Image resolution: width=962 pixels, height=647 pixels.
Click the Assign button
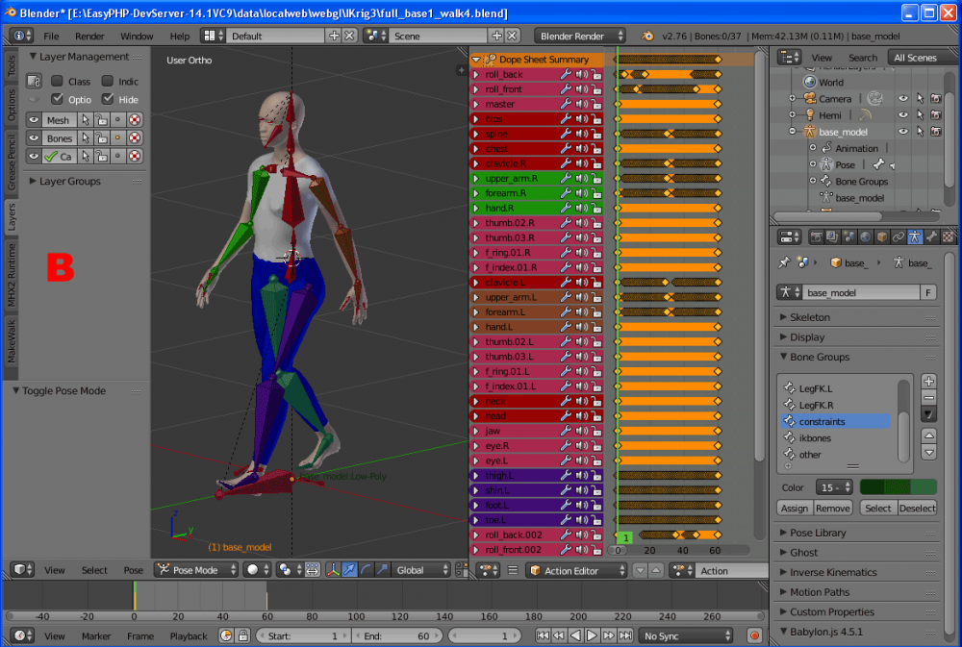pos(795,508)
